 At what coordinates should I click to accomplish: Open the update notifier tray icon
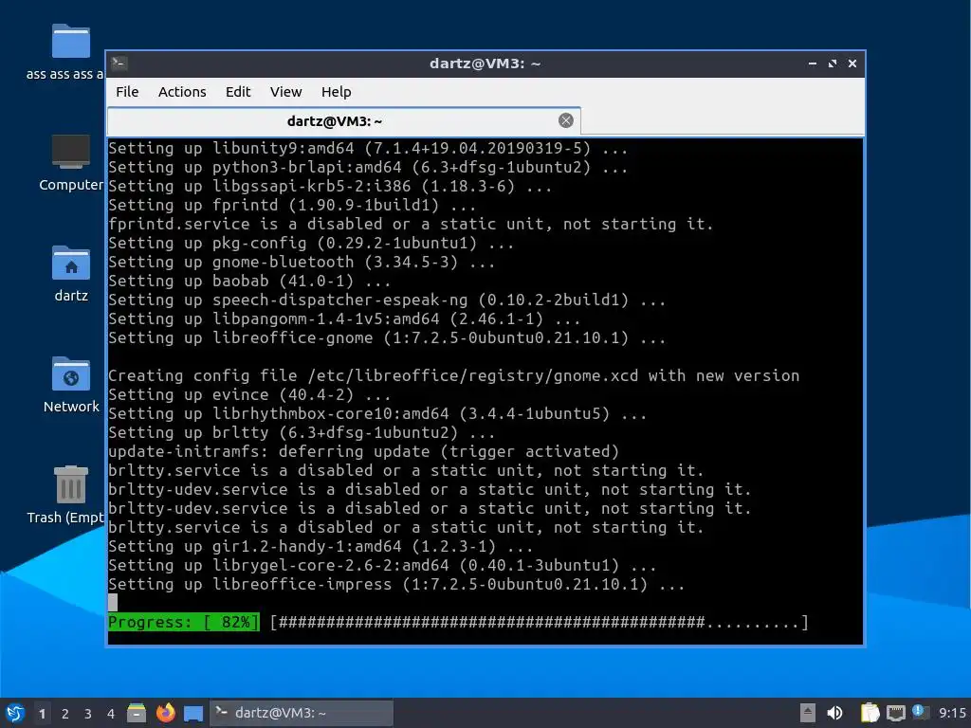pos(920,712)
